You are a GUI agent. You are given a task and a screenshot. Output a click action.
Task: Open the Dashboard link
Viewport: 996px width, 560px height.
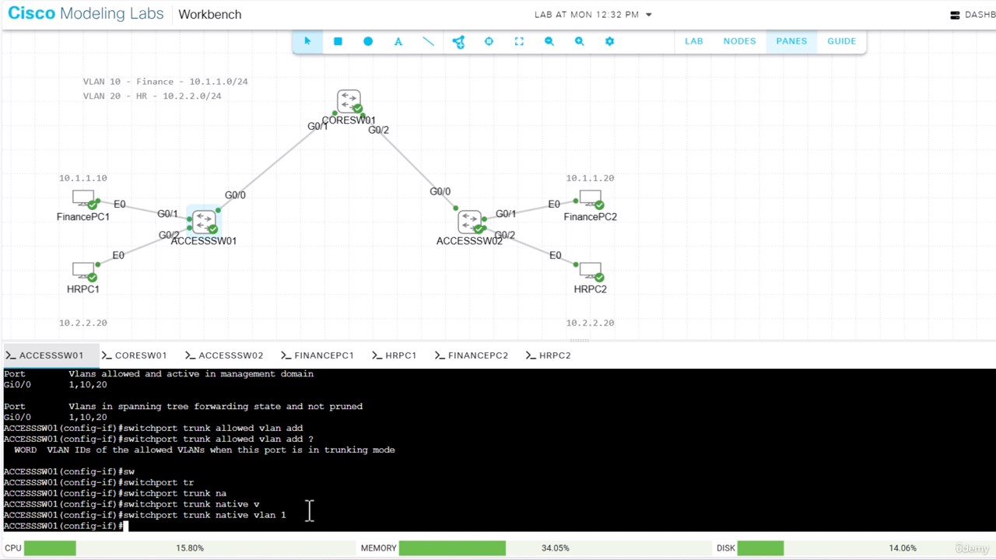973,15
